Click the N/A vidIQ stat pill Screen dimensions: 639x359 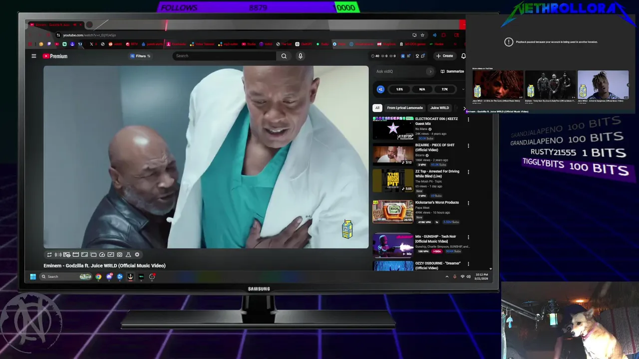(x=422, y=89)
